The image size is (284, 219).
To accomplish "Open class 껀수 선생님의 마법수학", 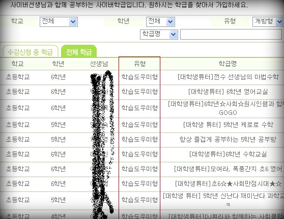I will click(x=228, y=77).
